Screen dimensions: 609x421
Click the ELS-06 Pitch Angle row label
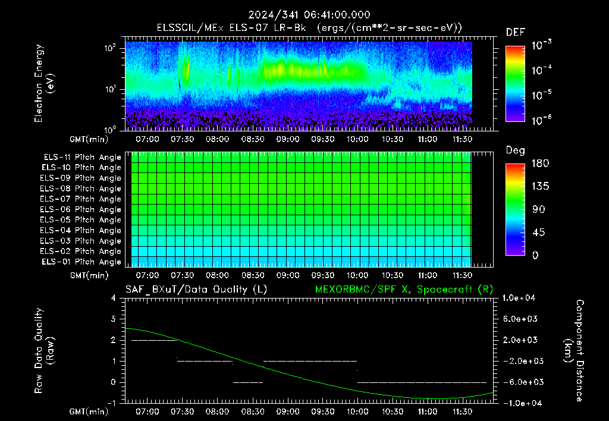pos(81,209)
